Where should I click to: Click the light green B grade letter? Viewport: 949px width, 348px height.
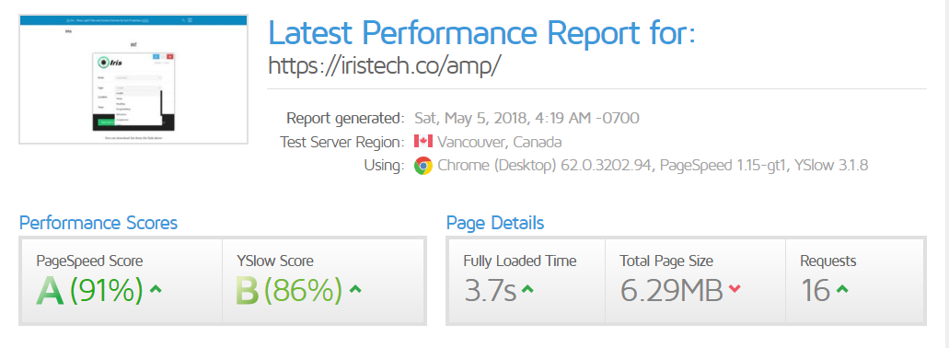[247, 291]
